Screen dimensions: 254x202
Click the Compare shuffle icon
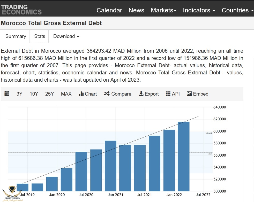[107, 94]
